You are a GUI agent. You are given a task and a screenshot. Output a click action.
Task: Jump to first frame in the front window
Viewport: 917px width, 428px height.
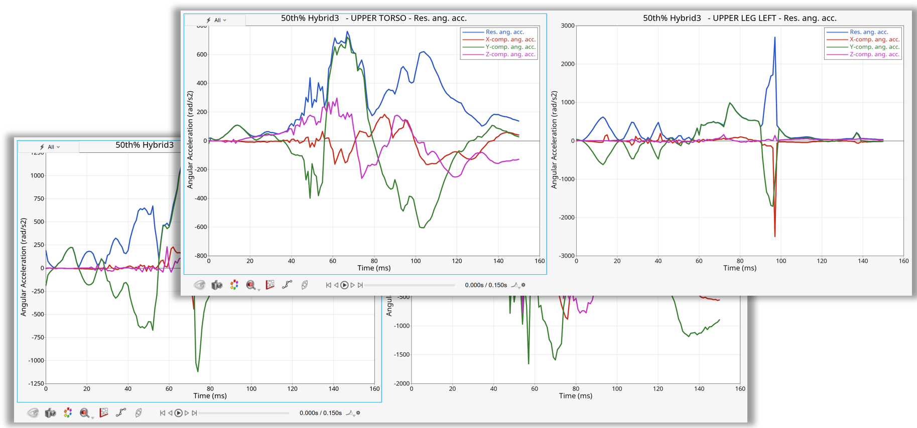click(328, 285)
